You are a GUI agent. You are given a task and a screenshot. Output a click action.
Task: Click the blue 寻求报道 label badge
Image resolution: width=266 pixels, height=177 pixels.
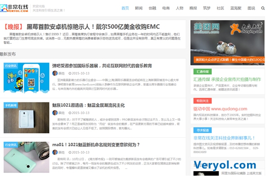tap(202, 130)
